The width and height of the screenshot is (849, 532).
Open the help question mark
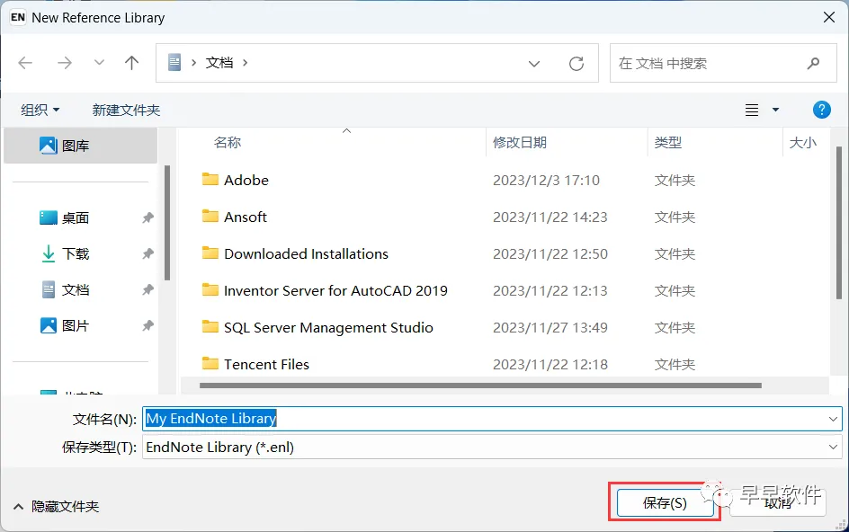click(821, 110)
